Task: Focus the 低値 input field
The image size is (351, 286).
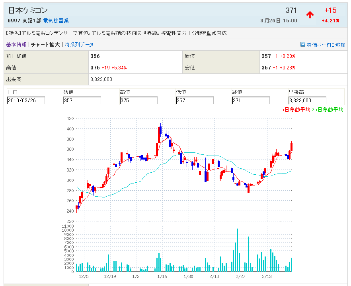Action: click(195, 100)
